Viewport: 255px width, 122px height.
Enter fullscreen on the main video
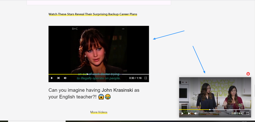[x=146, y=78]
